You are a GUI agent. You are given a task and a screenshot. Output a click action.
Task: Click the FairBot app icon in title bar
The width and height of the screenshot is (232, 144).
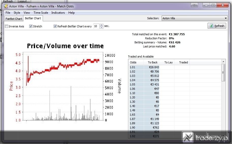(x=6, y=6)
